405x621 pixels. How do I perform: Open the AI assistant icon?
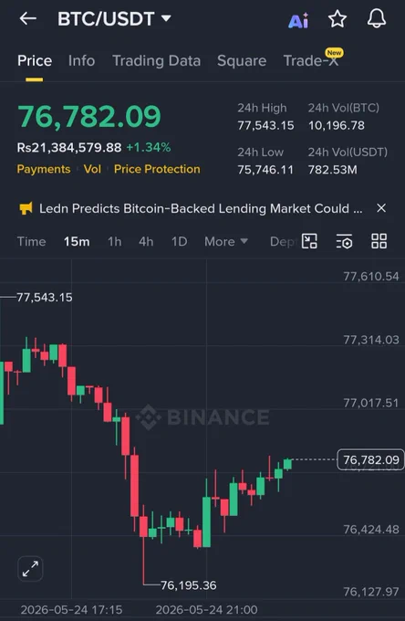[x=298, y=20]
